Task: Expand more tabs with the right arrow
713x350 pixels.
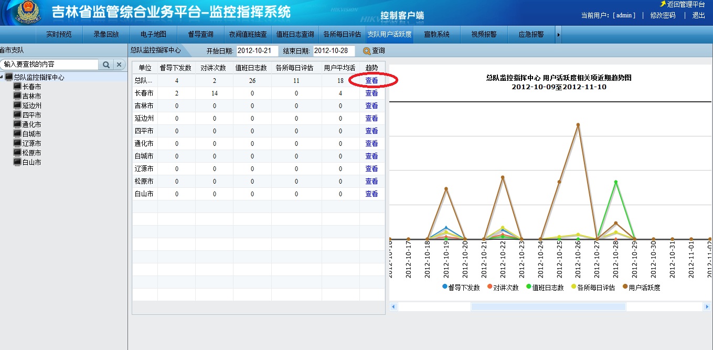Action: click(559, 35)
